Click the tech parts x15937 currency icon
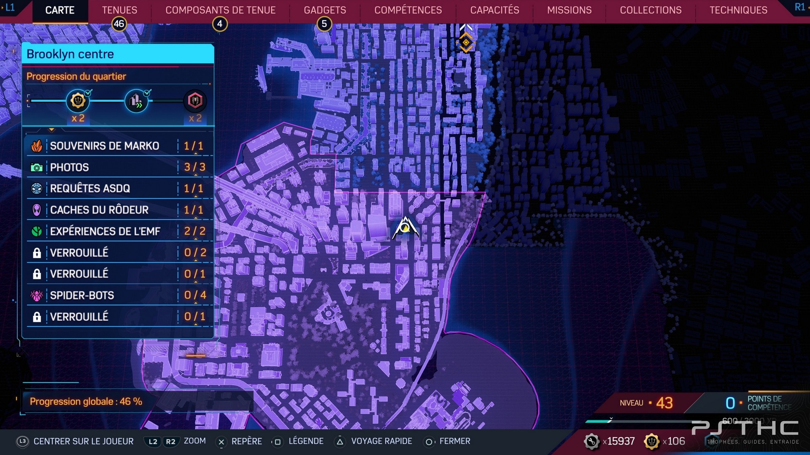Screen dimensions: 810x455 coord(591,442)
